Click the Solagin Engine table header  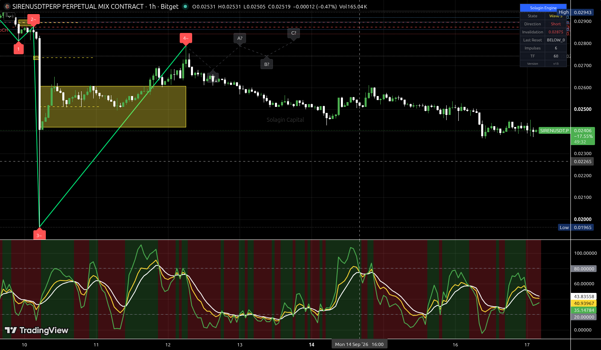pos(543,8)
